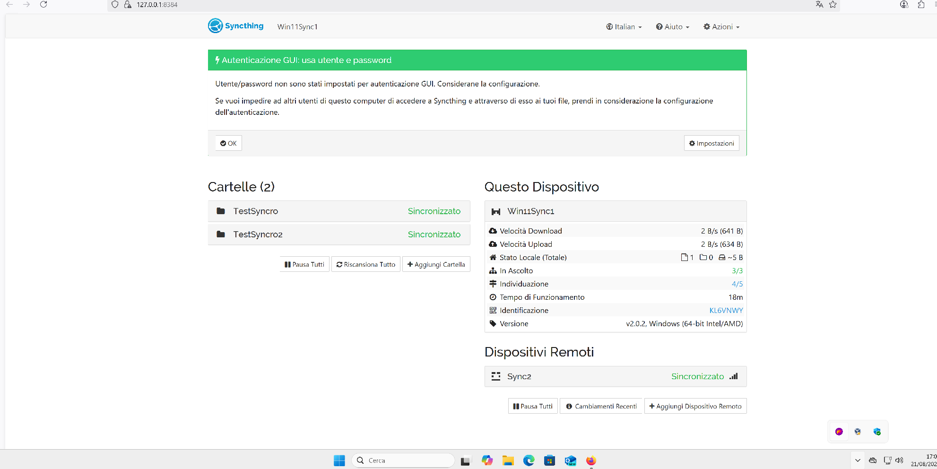937x469 pixels.
Task: Open the Italian language dropdown
Action: 624,27
